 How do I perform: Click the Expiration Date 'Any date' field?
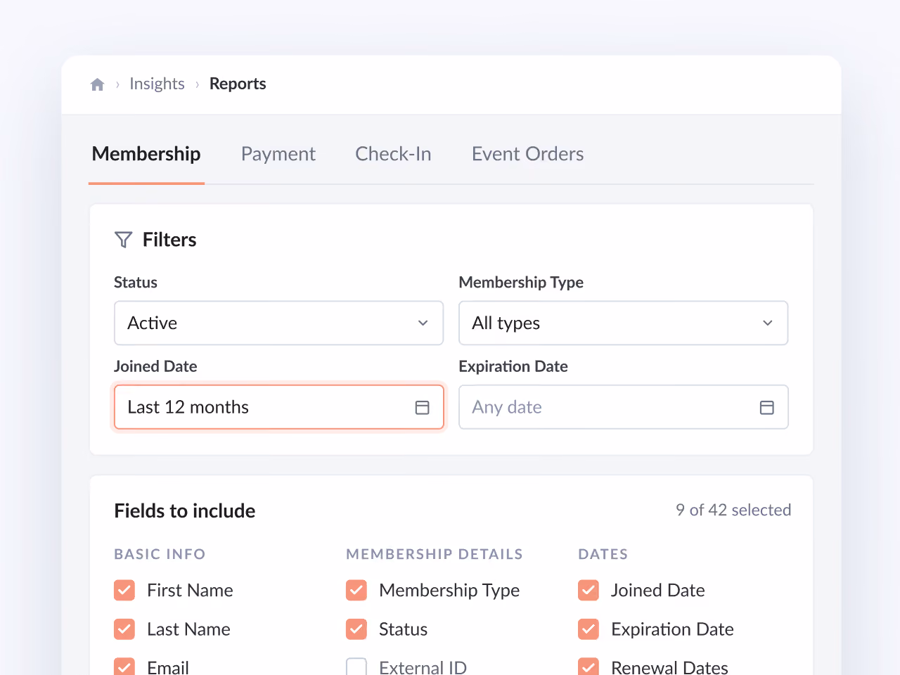[624, 407]
